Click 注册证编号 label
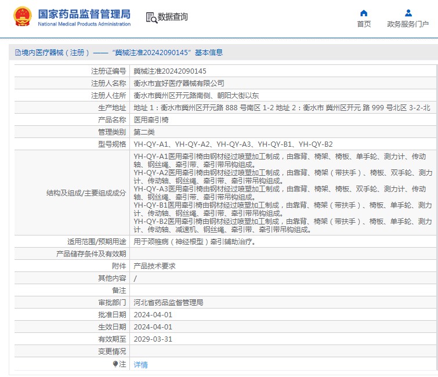This screenshot has height=377, width=438. pyautogui.click(x=108, y=71)
